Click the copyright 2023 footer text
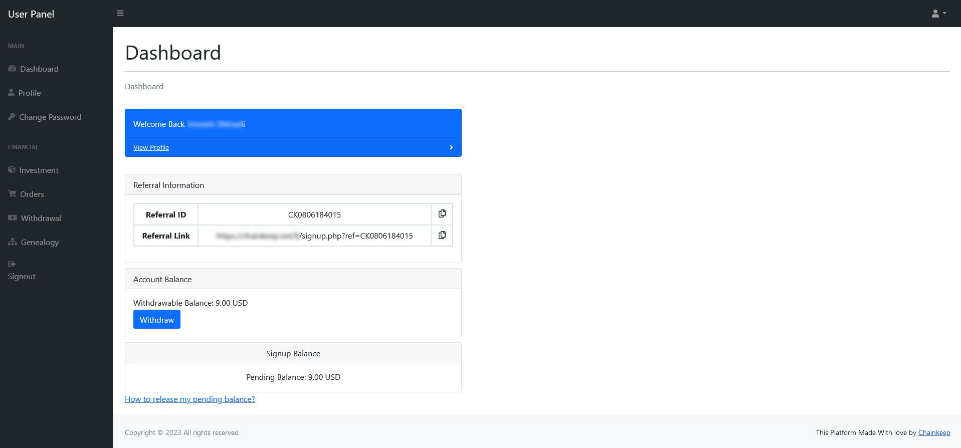 pyautogui.click(x=181, y=432)
